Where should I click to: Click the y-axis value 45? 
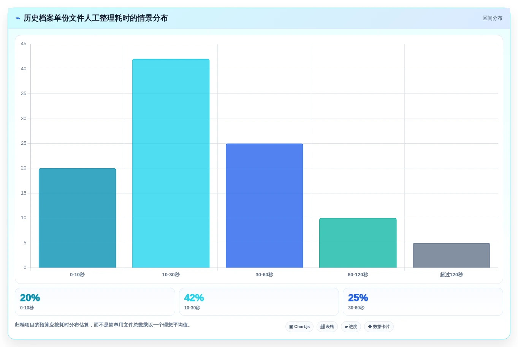24,44
